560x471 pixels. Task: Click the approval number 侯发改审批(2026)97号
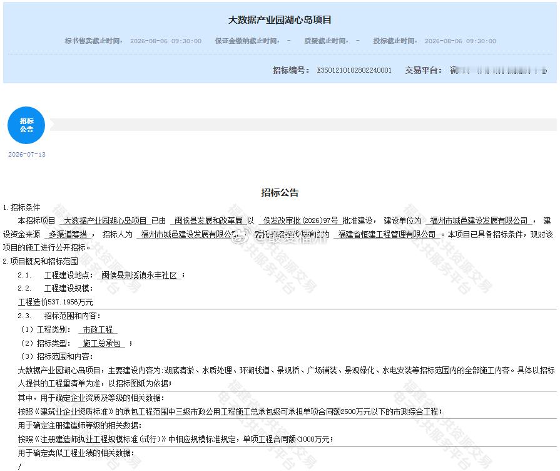click(x=300, y=220)
